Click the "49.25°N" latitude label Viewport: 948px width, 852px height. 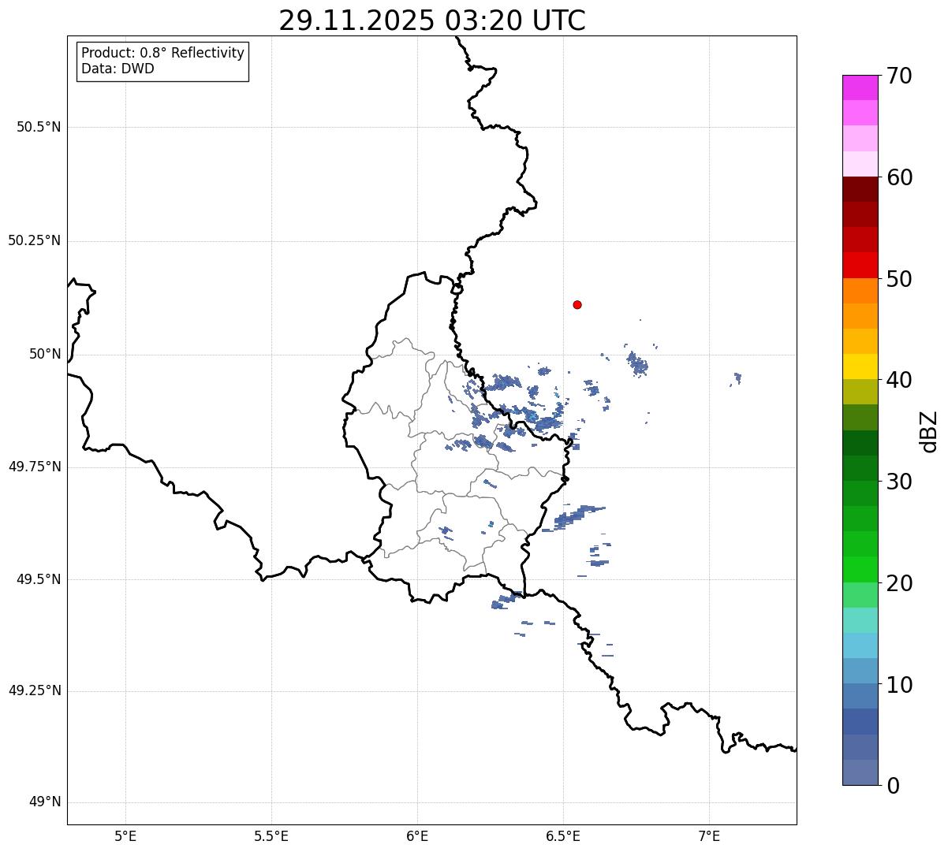click(x=34, y=690)
